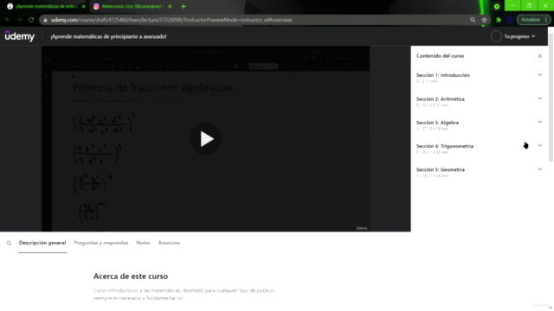The width and height of the screenshot is (554, 311).
Task: Open the Notas tab
Action: [143, 243]
